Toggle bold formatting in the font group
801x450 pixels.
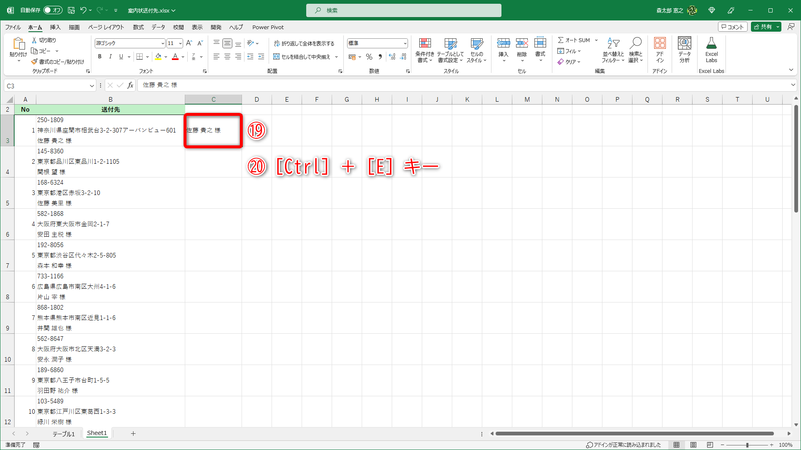(100, 57)
